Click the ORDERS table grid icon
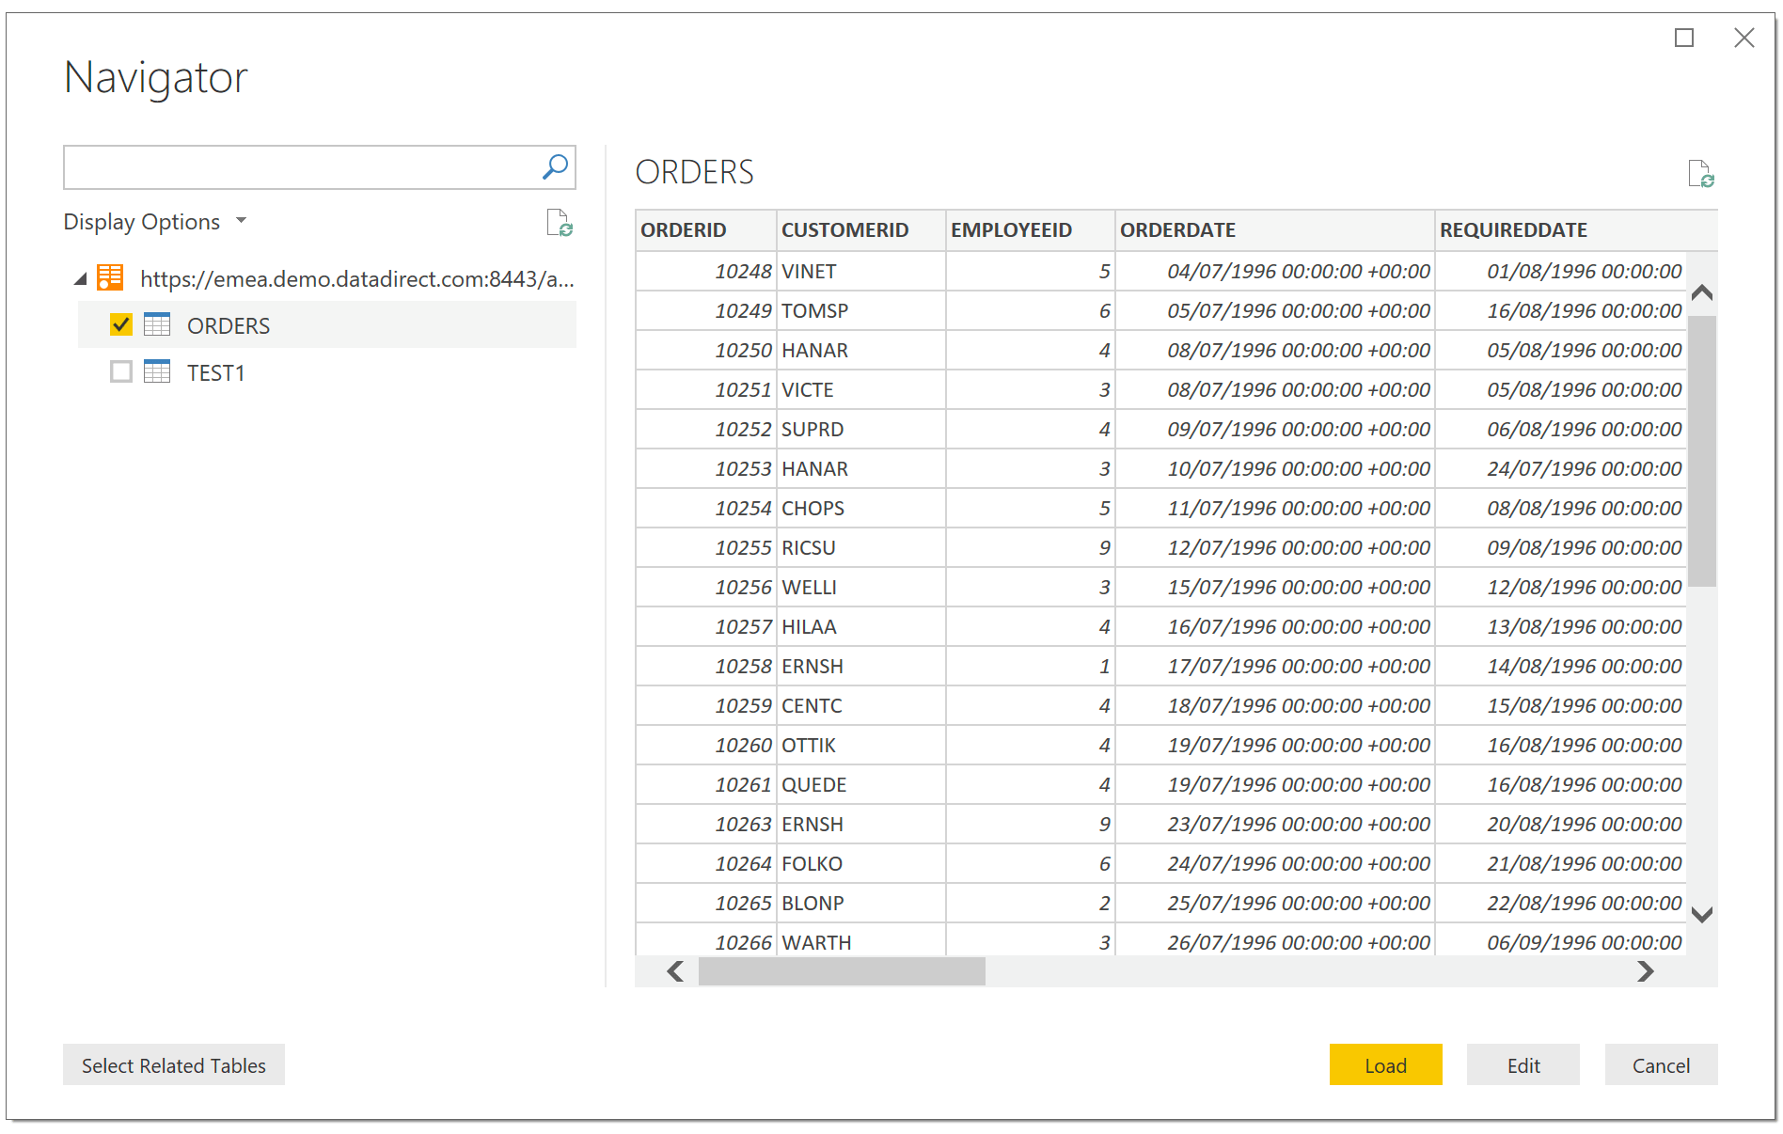This screenshot has height=1134, width=1783. coord(157,324)
